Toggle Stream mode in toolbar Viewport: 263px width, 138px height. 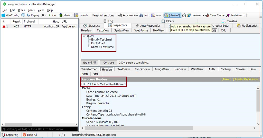(66, 15)
